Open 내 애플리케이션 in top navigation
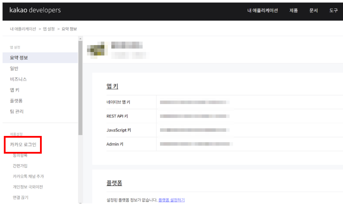343x206 pixels. 263,10
